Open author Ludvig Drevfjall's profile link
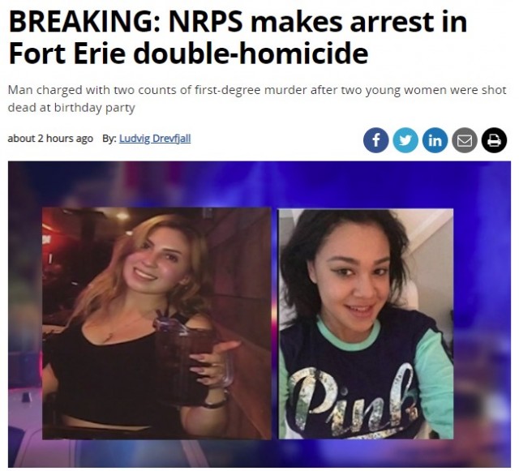The height and width of the screenshot is (471, 519). 155,139
